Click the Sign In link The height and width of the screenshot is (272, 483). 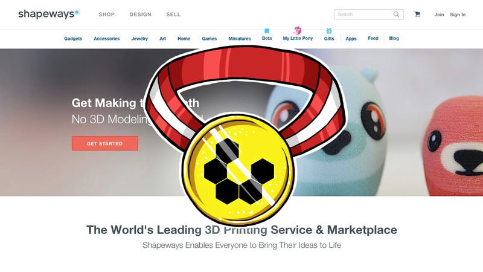pyautogui.click(x=458, y=15)
